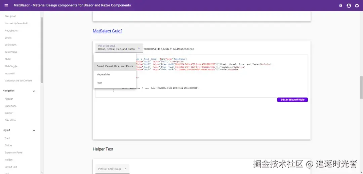
Task: Click the MatBlazor app bar title
Action: pyautogui.click(x=72, y=5)
